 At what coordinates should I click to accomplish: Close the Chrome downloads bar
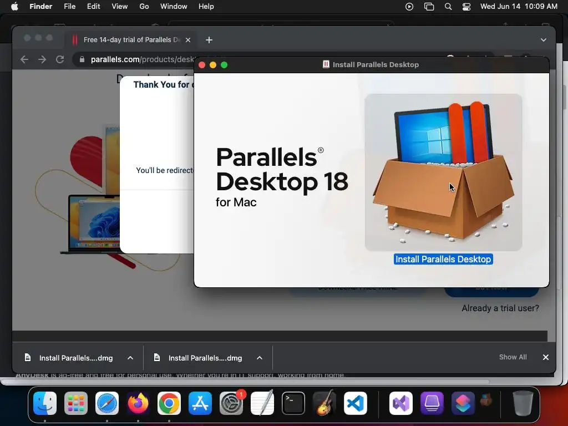[x=546, y=357]
